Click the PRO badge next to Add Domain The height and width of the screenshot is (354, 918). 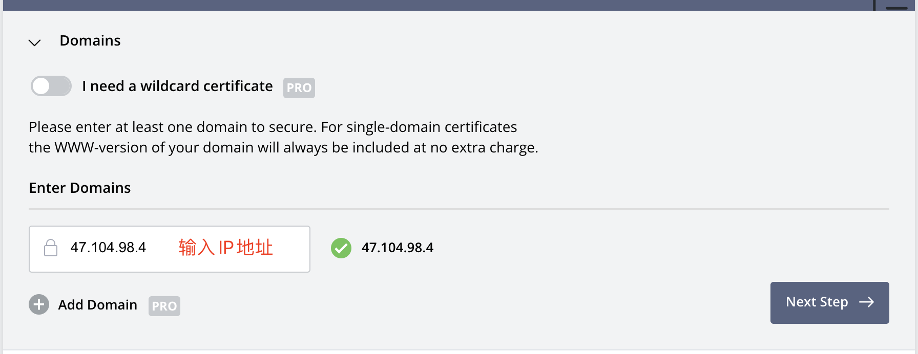164,306
